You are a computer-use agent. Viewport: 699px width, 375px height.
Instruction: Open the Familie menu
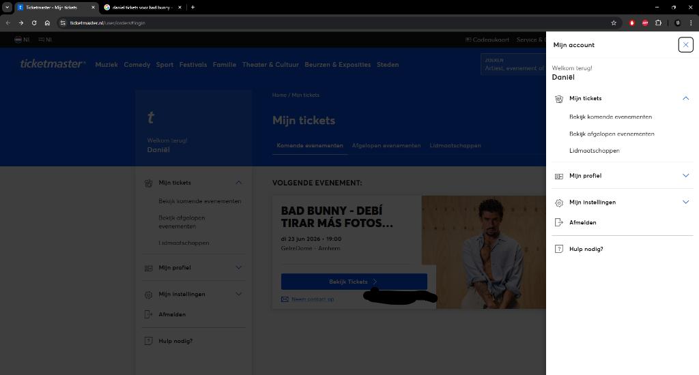tap(224, 65)
